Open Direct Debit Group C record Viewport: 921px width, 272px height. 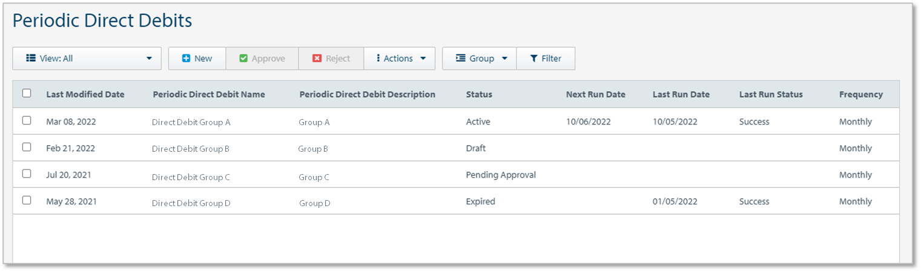point(191,177)
